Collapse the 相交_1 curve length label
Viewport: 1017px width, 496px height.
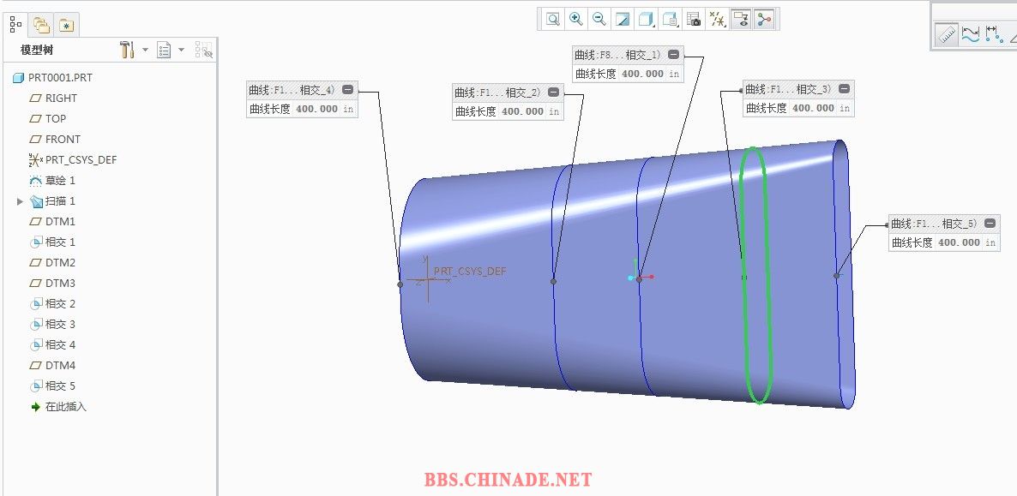673,55
